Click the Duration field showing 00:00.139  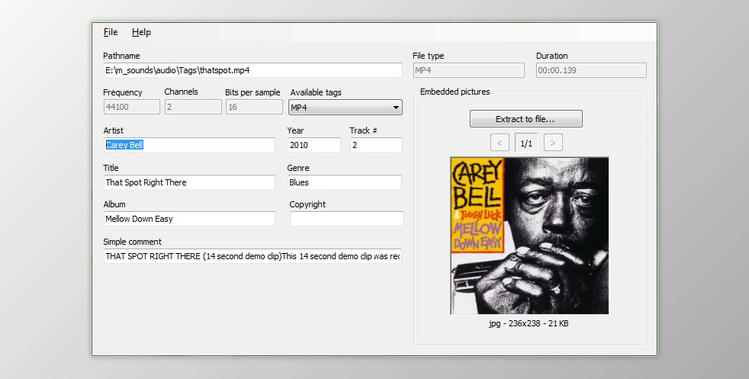[591, 70]
